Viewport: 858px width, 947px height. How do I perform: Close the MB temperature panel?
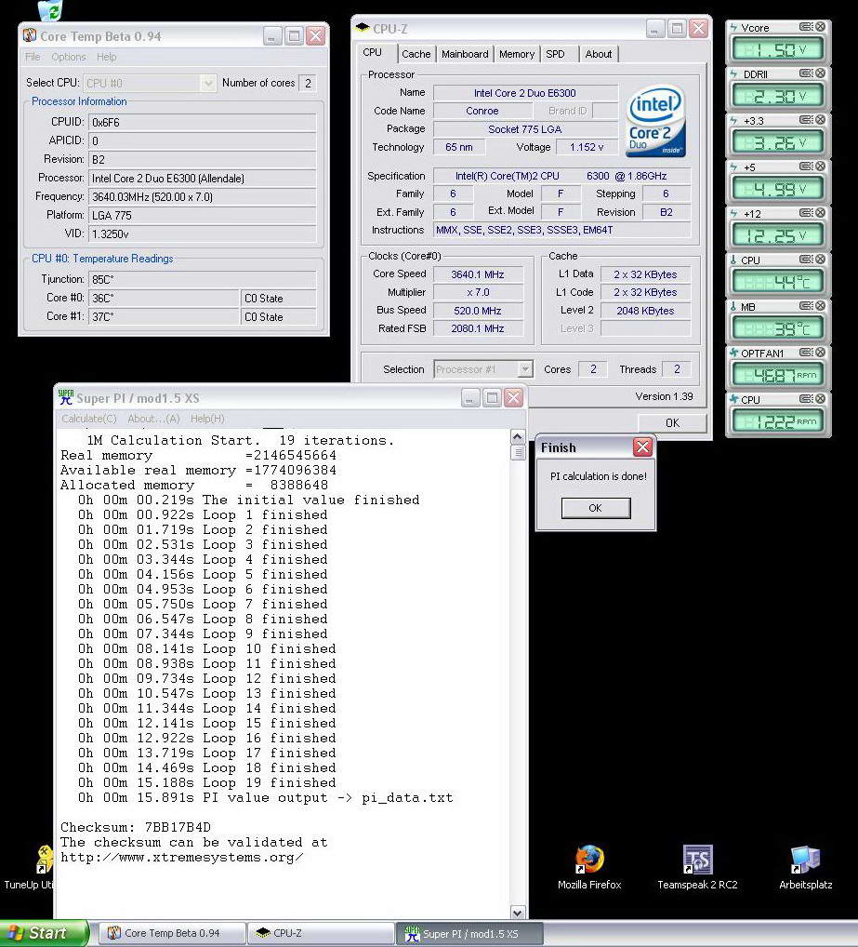pos(821,306)
